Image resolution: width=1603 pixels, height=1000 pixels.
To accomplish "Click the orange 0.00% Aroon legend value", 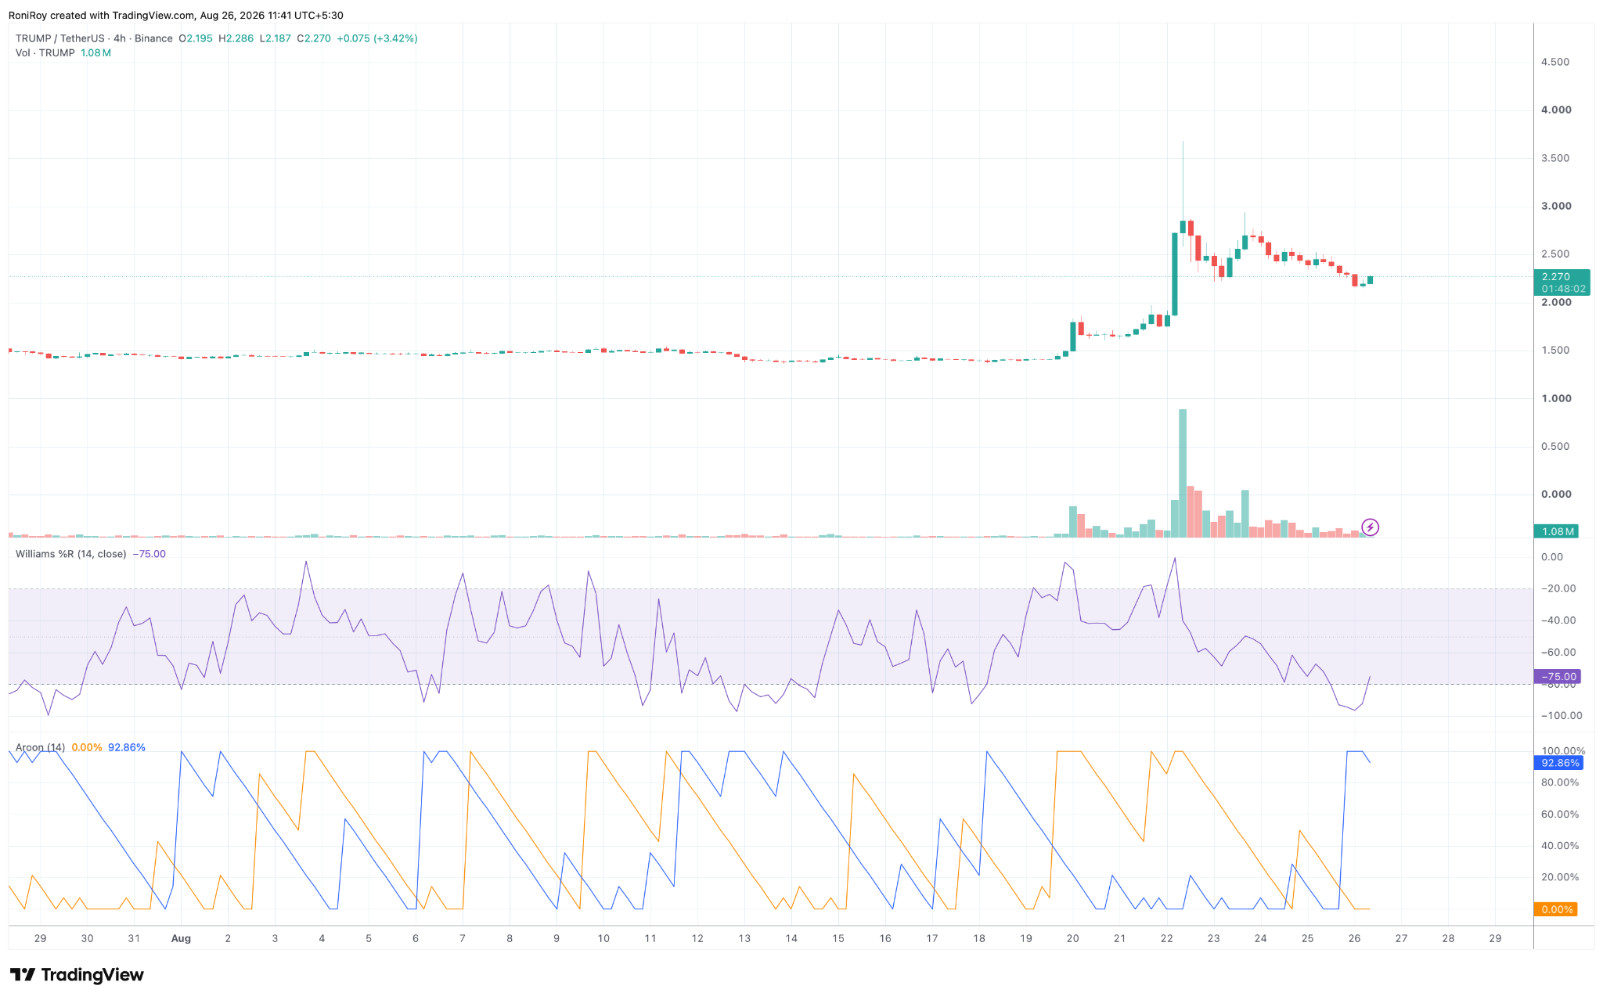I will click(x=87, y=747).
